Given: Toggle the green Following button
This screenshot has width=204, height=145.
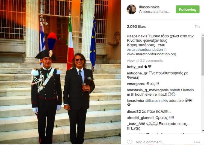Looking at the screenshot, I should coord(188,9).
